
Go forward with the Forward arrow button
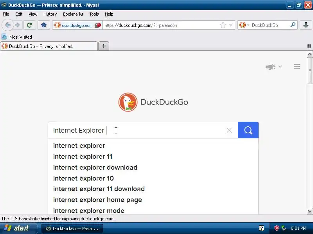(18, 25)
